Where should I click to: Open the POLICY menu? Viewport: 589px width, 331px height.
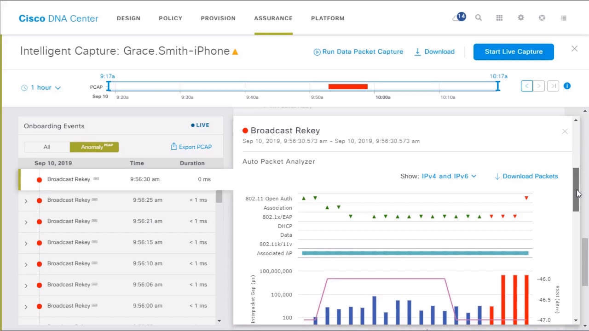coord(171,18)
